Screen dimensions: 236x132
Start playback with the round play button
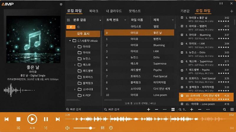[32, 119]
